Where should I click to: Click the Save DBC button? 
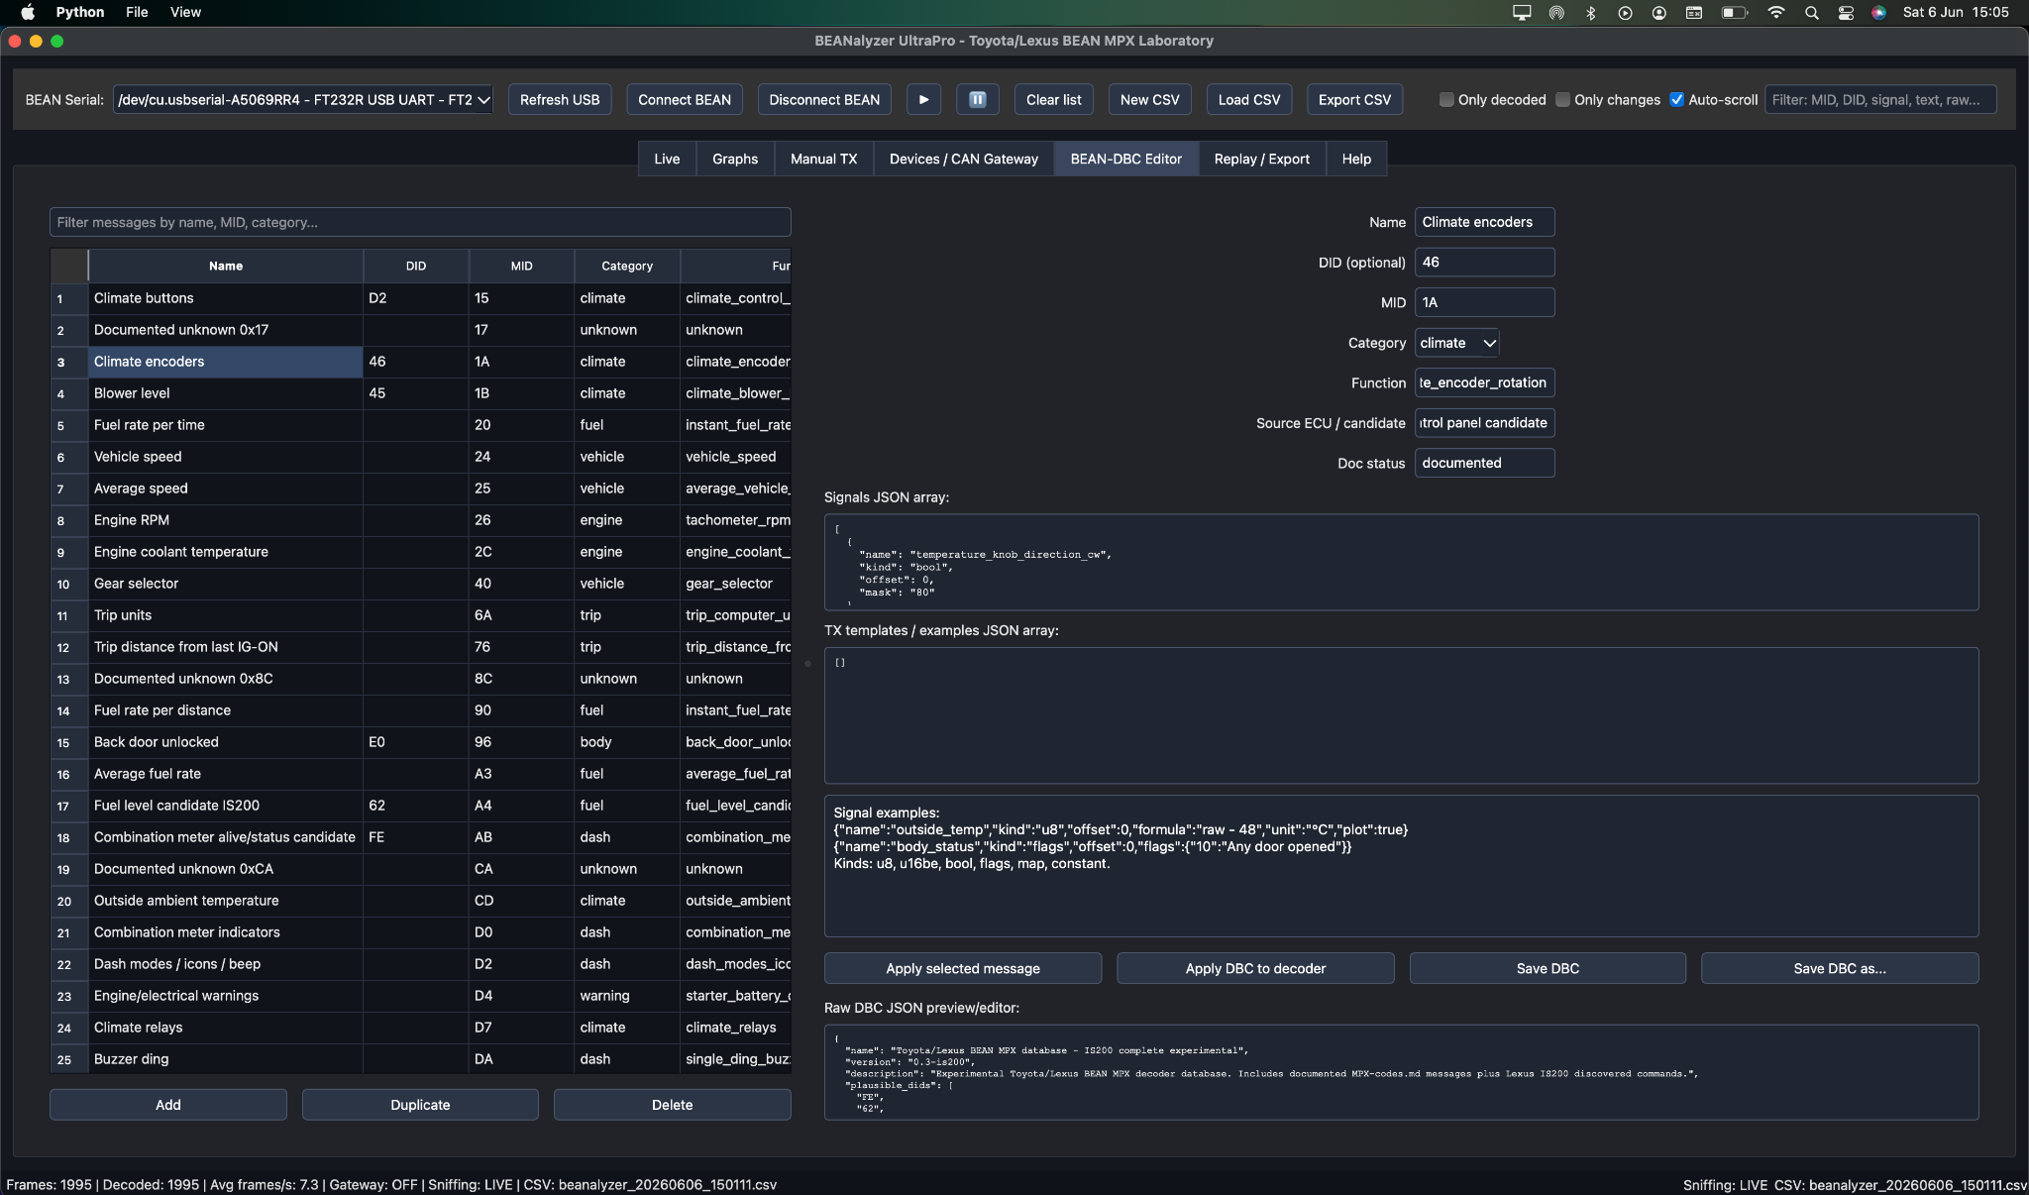[1548, 968]
